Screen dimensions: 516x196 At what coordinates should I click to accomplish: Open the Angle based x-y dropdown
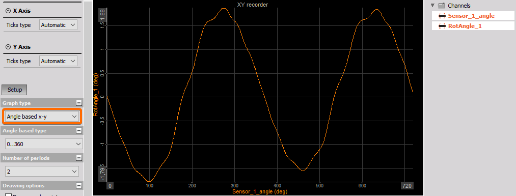coord(42,117)
